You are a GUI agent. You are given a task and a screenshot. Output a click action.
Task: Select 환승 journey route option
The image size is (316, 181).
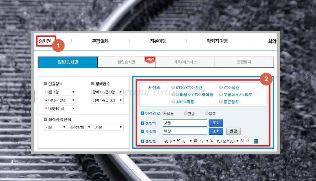185,113
